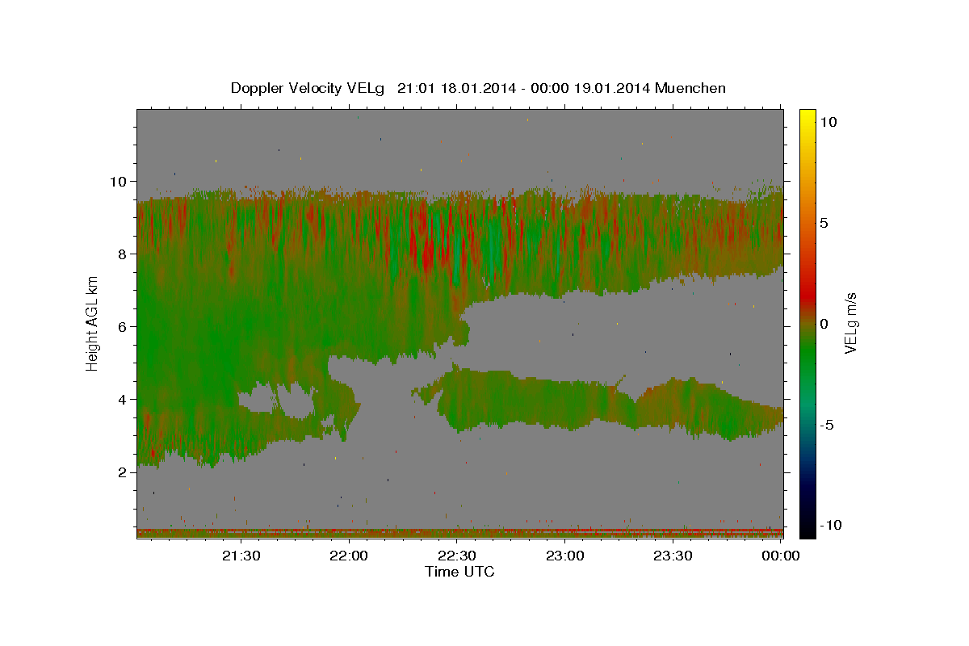
Task: Click the 'VELg m/s' colorbar label
Action: (850, 323)
